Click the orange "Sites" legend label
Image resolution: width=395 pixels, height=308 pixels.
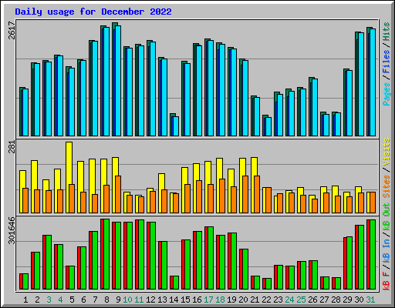tap(387, 186)
